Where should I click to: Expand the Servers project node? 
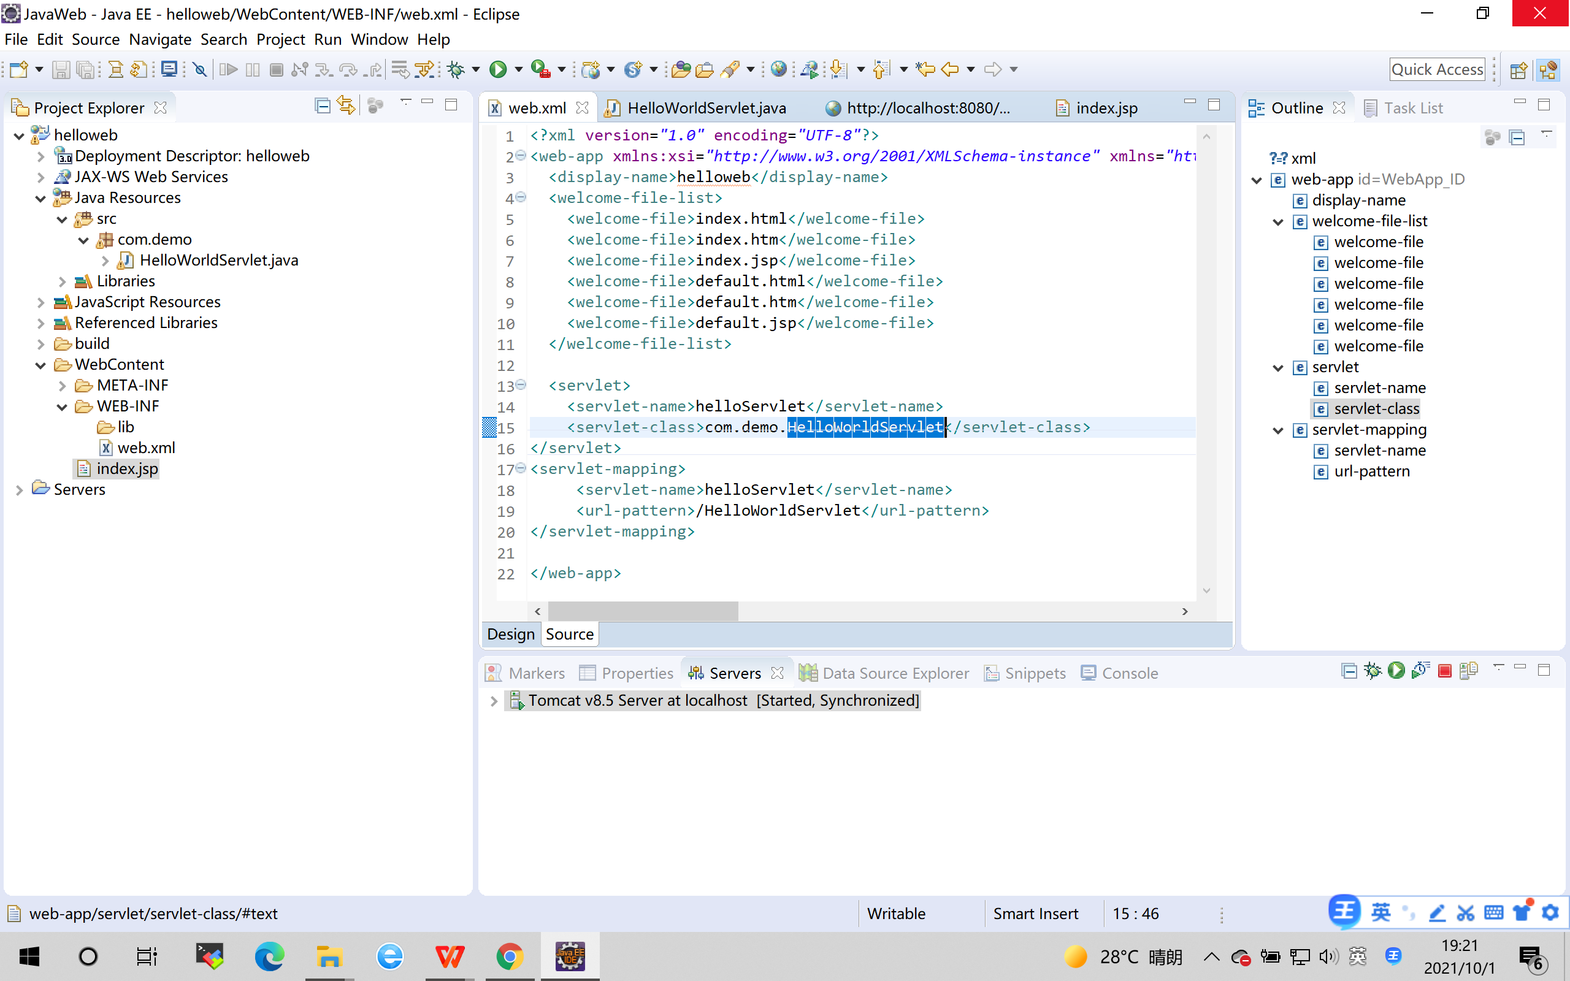[20, 490]
